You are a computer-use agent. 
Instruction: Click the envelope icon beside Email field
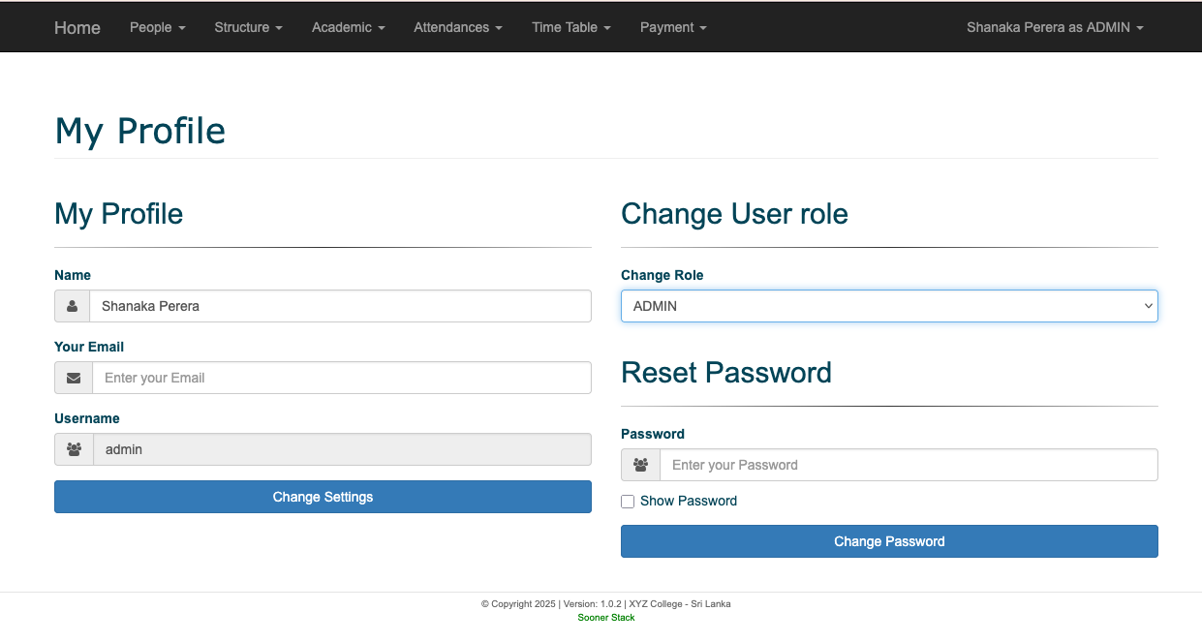(x=74, y=378)
